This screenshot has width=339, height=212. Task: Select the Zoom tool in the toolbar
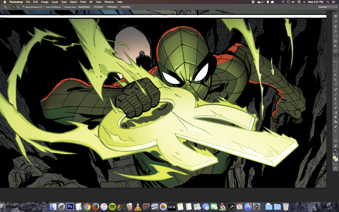pos(336,150)
